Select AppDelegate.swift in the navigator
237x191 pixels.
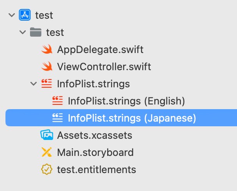pyautogui.click(x=100, y=50)
